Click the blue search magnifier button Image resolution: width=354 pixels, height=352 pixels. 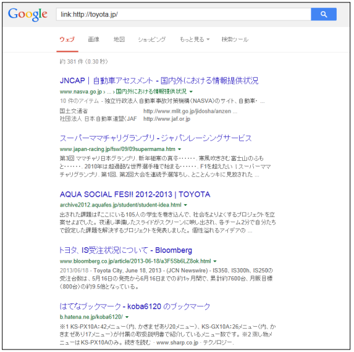click(324, 14)
